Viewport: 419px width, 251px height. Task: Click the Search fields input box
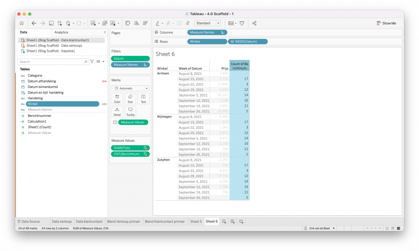[53, 62]
